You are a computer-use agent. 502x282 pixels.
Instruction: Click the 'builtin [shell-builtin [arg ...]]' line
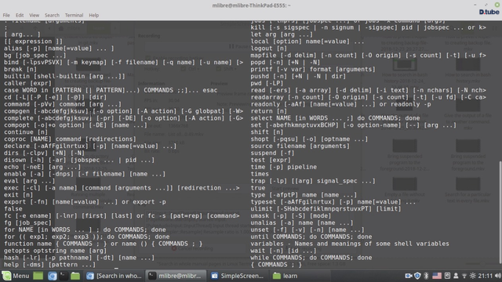[64, 76]
